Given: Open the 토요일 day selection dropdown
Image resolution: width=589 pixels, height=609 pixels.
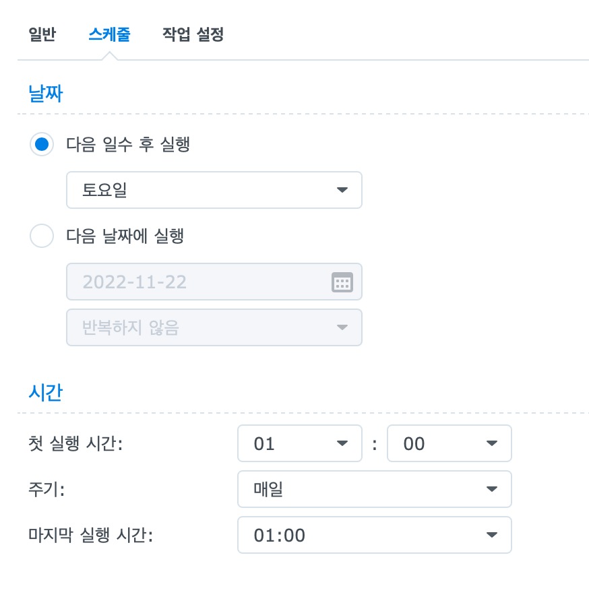Looking at the screenshot, I should coord(214,190).
